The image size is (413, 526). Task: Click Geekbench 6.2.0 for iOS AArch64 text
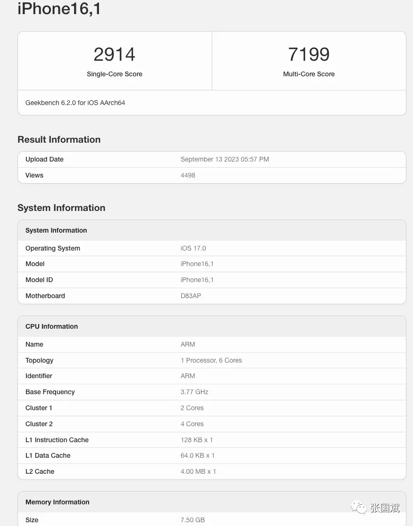coord(75,103)
